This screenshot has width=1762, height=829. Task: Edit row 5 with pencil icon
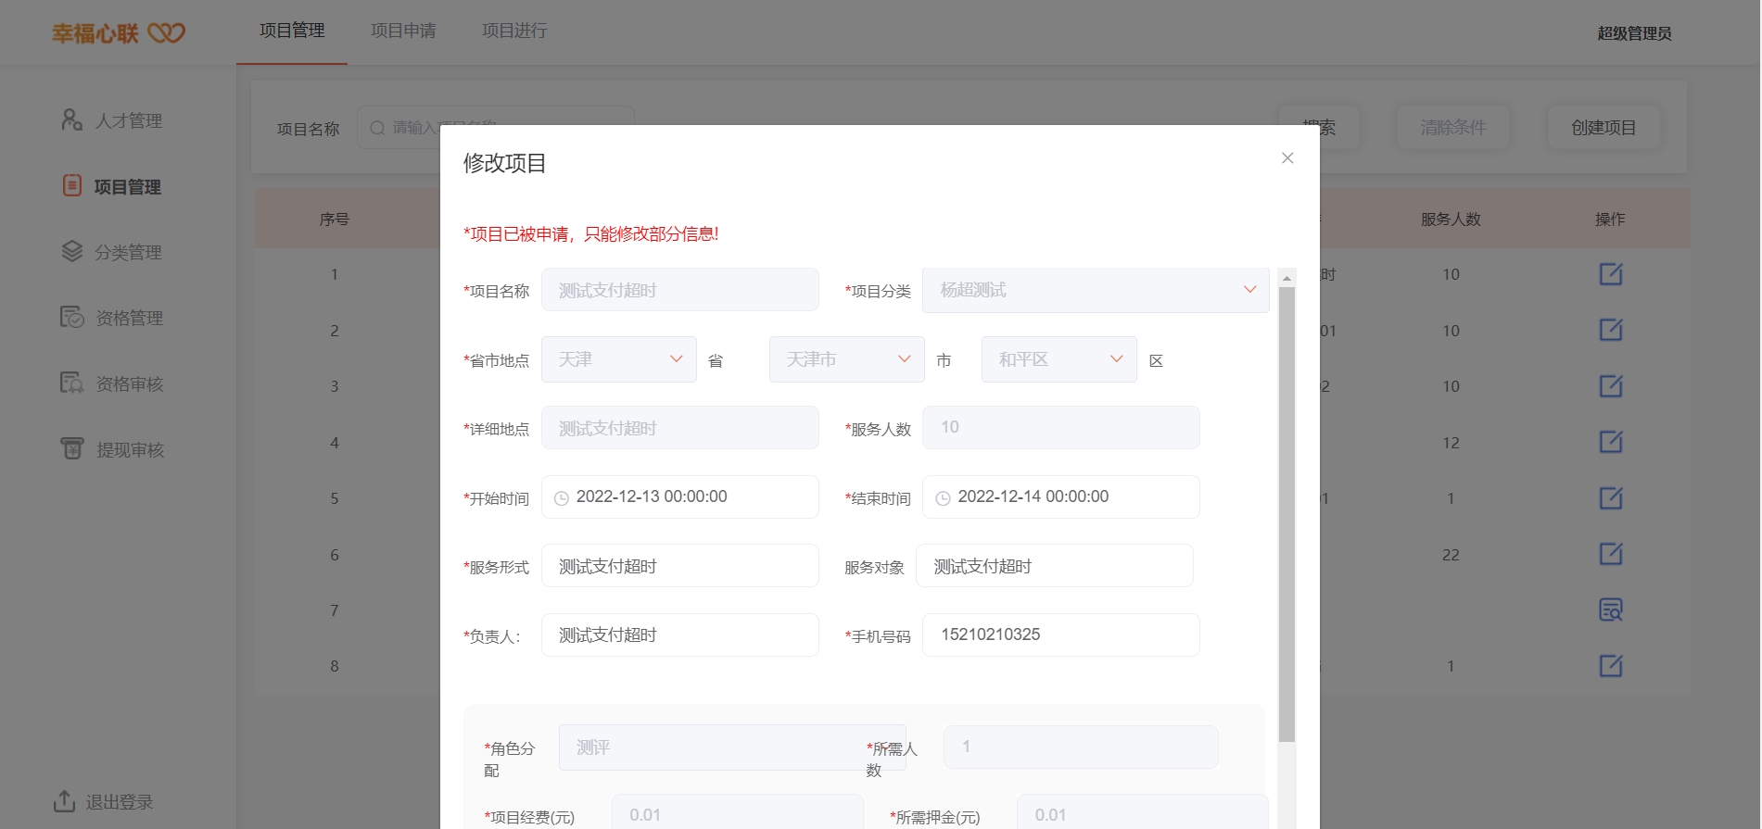tap(1611, 498)
